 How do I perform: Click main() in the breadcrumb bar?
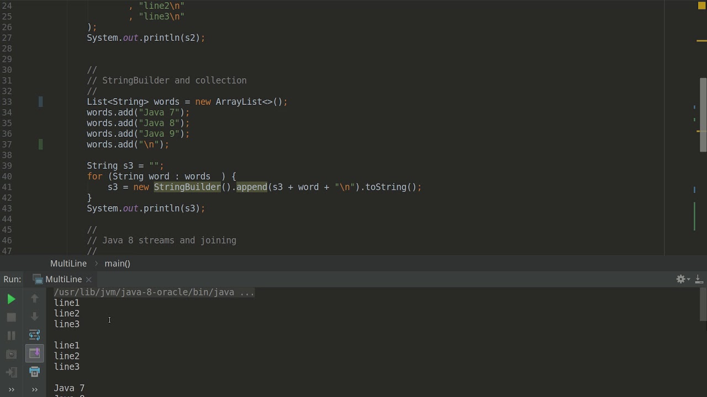(117, 264)
